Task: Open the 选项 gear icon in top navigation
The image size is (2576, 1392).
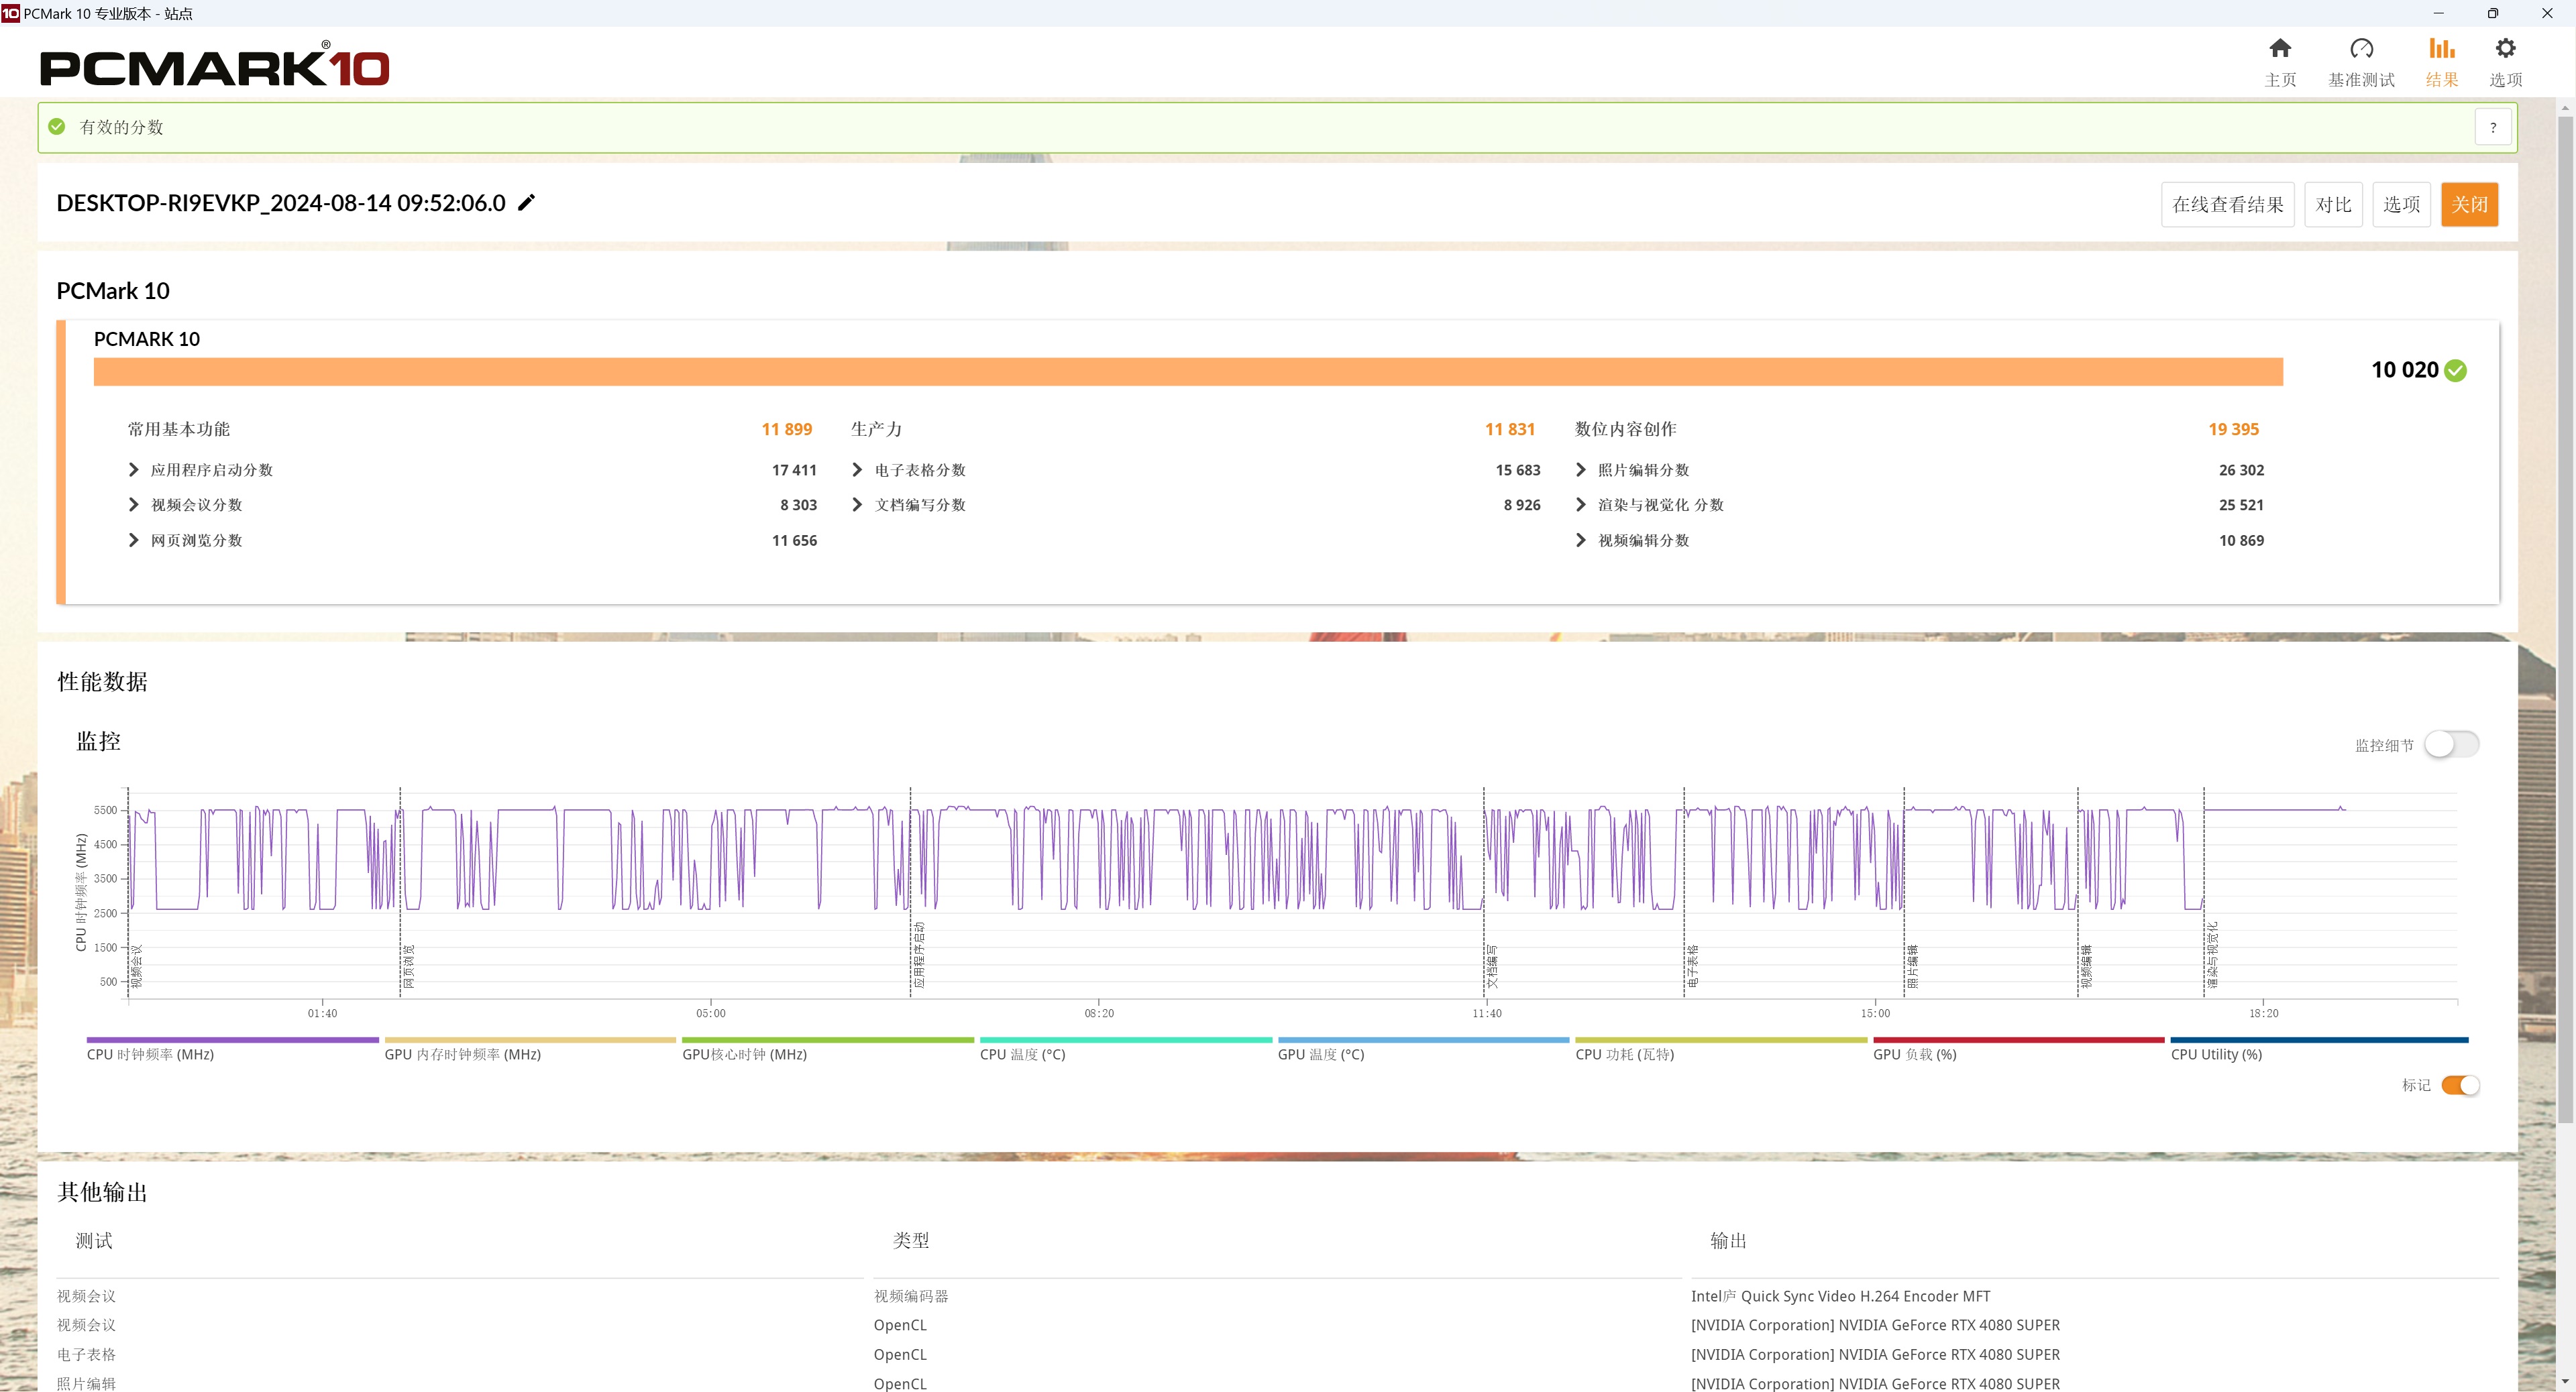Action: click(x=2505, y=48)
